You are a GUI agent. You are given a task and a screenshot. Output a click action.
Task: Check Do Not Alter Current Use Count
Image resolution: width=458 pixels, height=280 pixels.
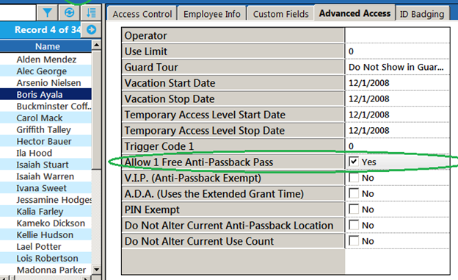tap(354, 241)
